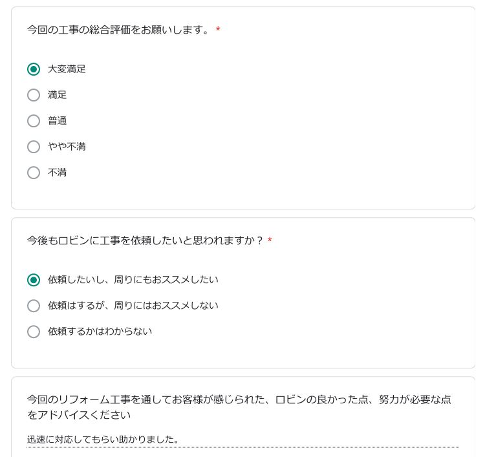485x457 pixels.
Task: Click the 依頼したいし、周りにもおススメしたい label text
Action: pos(133,280)
